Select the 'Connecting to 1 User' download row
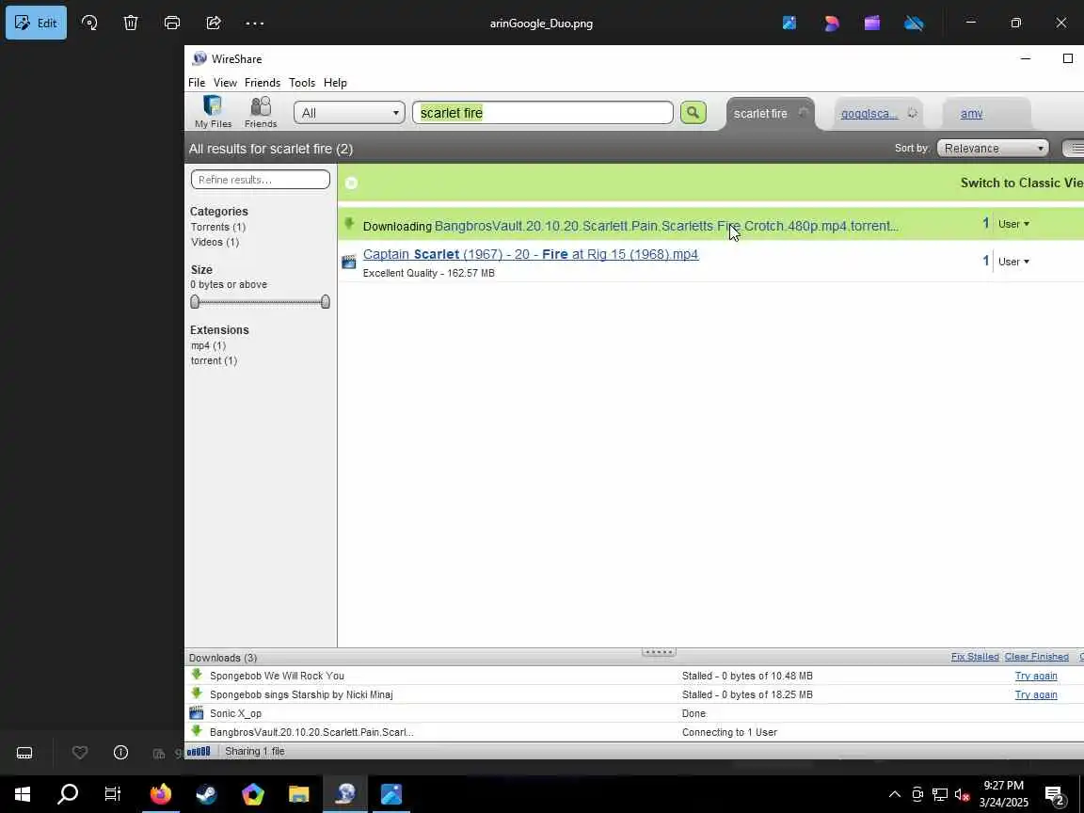The height and width of the screenshot is (813, 1084). [634, 732]
